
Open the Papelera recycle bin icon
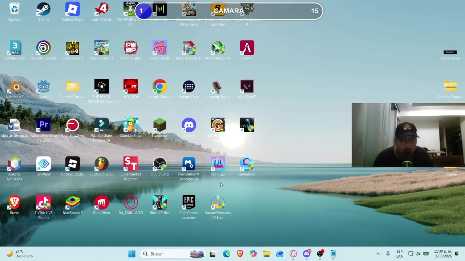coord(15,12)
